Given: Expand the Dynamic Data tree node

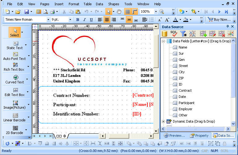Looking at the screenshot, I should 163,121.
